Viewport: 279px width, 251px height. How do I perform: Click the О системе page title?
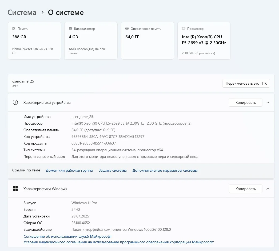66,13
